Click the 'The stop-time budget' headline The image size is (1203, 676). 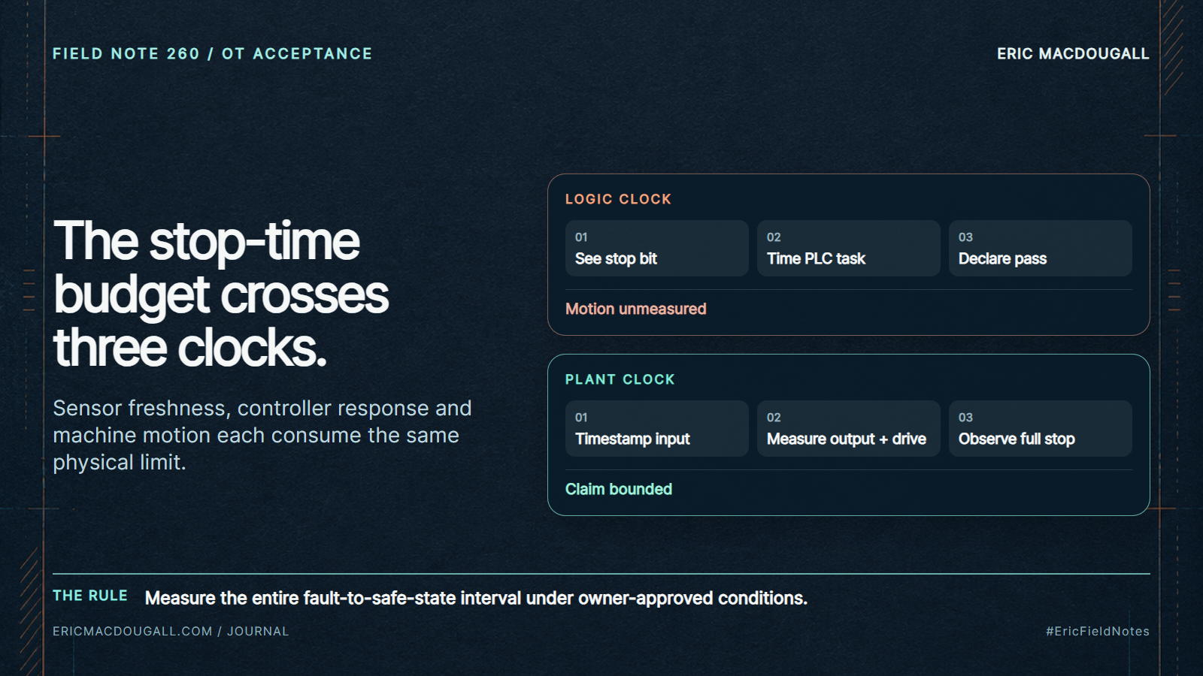pyautogui.click(x=220, y=294)
